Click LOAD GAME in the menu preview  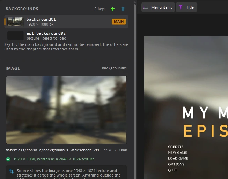coord(178,159)
